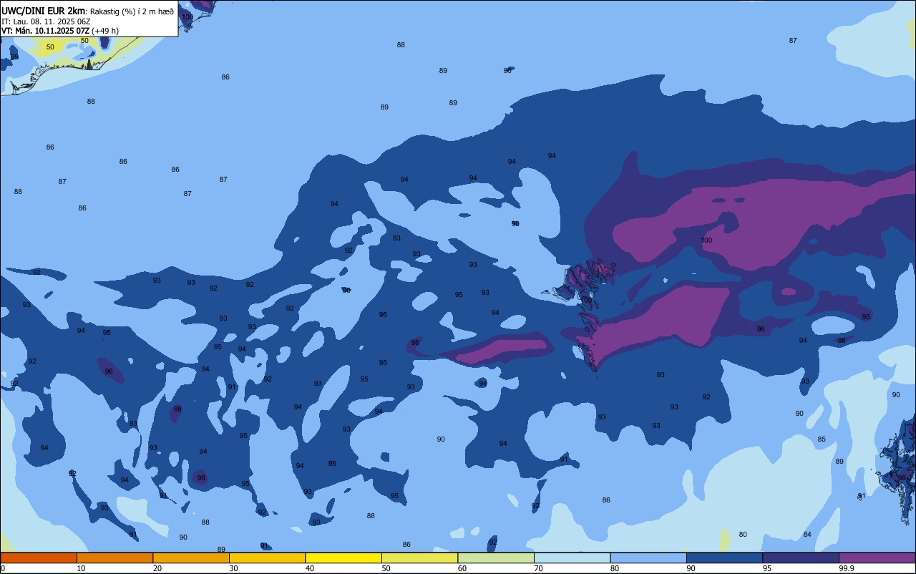Click the title text "UWC/DINI EUR 2km"
The width and height of the screenshot is (916, 574).
[x=44, y=11]
